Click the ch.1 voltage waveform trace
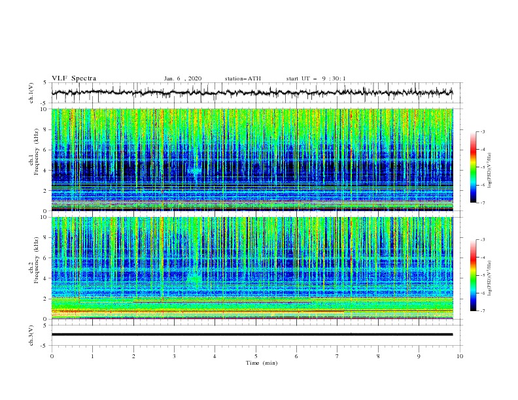 point(252,93)
